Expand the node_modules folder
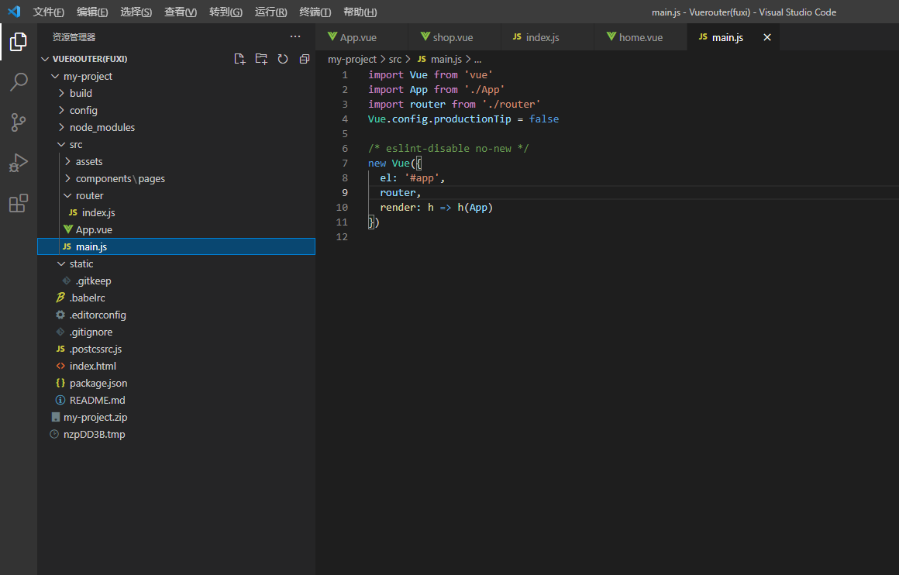Image resolution: width=899 pixels, height=575 pixels. point(176,127)
